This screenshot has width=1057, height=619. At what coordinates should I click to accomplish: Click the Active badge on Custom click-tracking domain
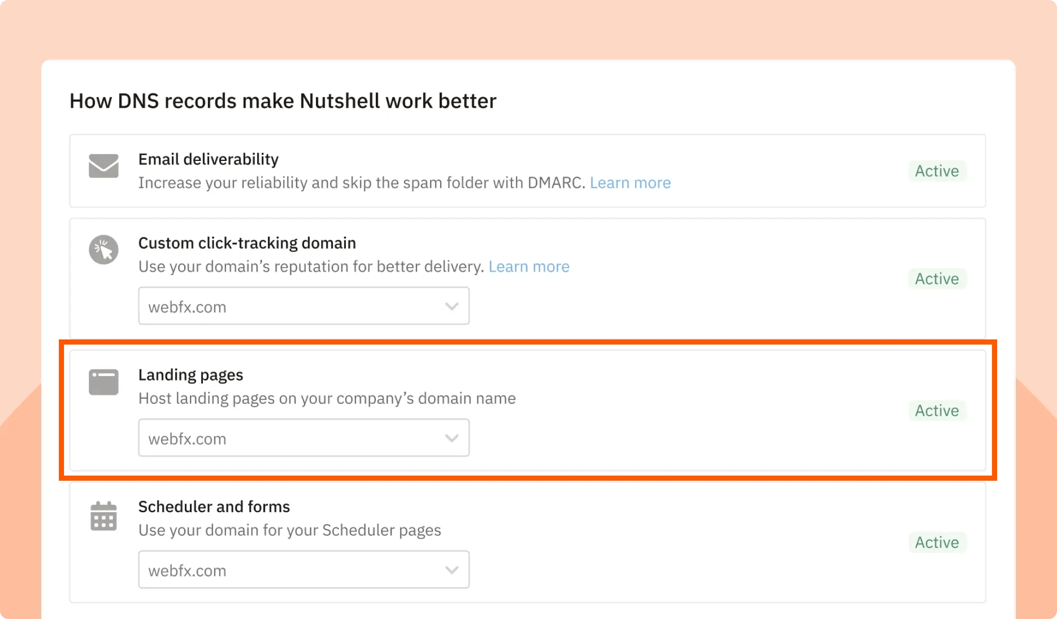point(937,279)
